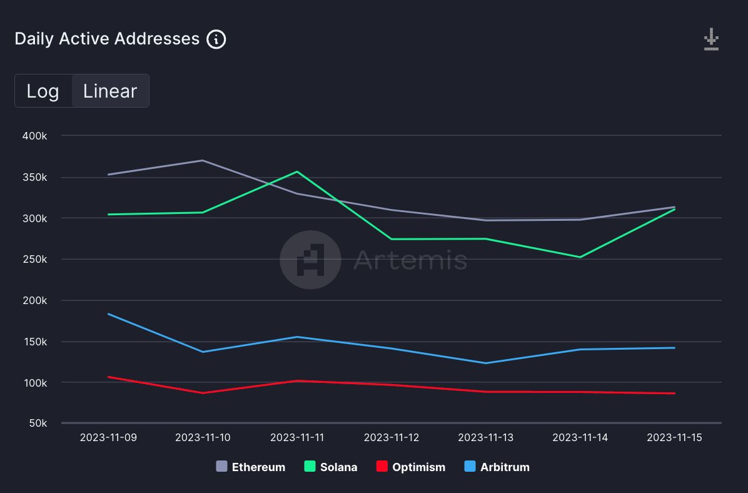748x493 pixels.
Task: Click the 350k y-axis label
Action: [x=35, y=177]
